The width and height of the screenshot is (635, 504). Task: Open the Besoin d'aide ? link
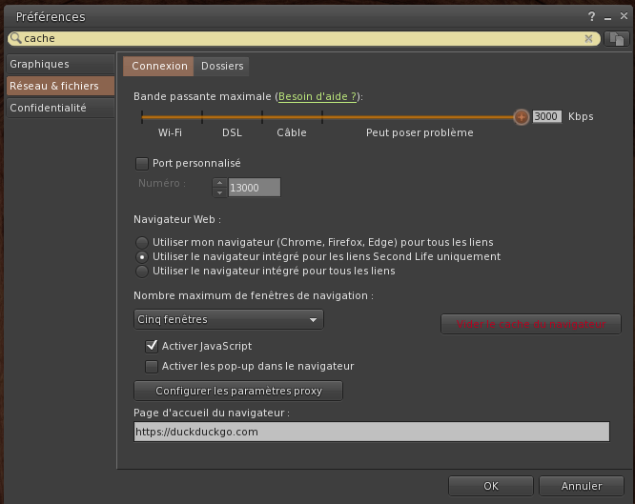[x=317, y=97]
